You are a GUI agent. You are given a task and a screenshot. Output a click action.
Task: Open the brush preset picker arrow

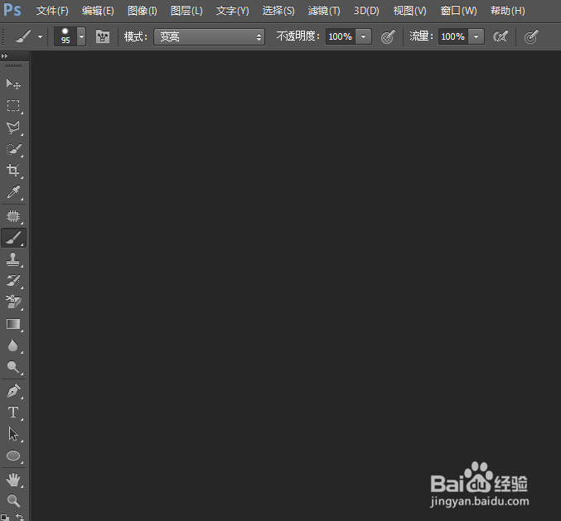pos(81,36)
